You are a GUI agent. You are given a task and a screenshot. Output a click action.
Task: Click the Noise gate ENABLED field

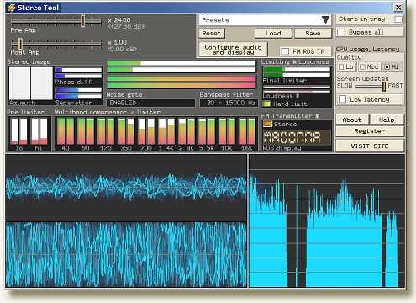(x=150, y=103)
